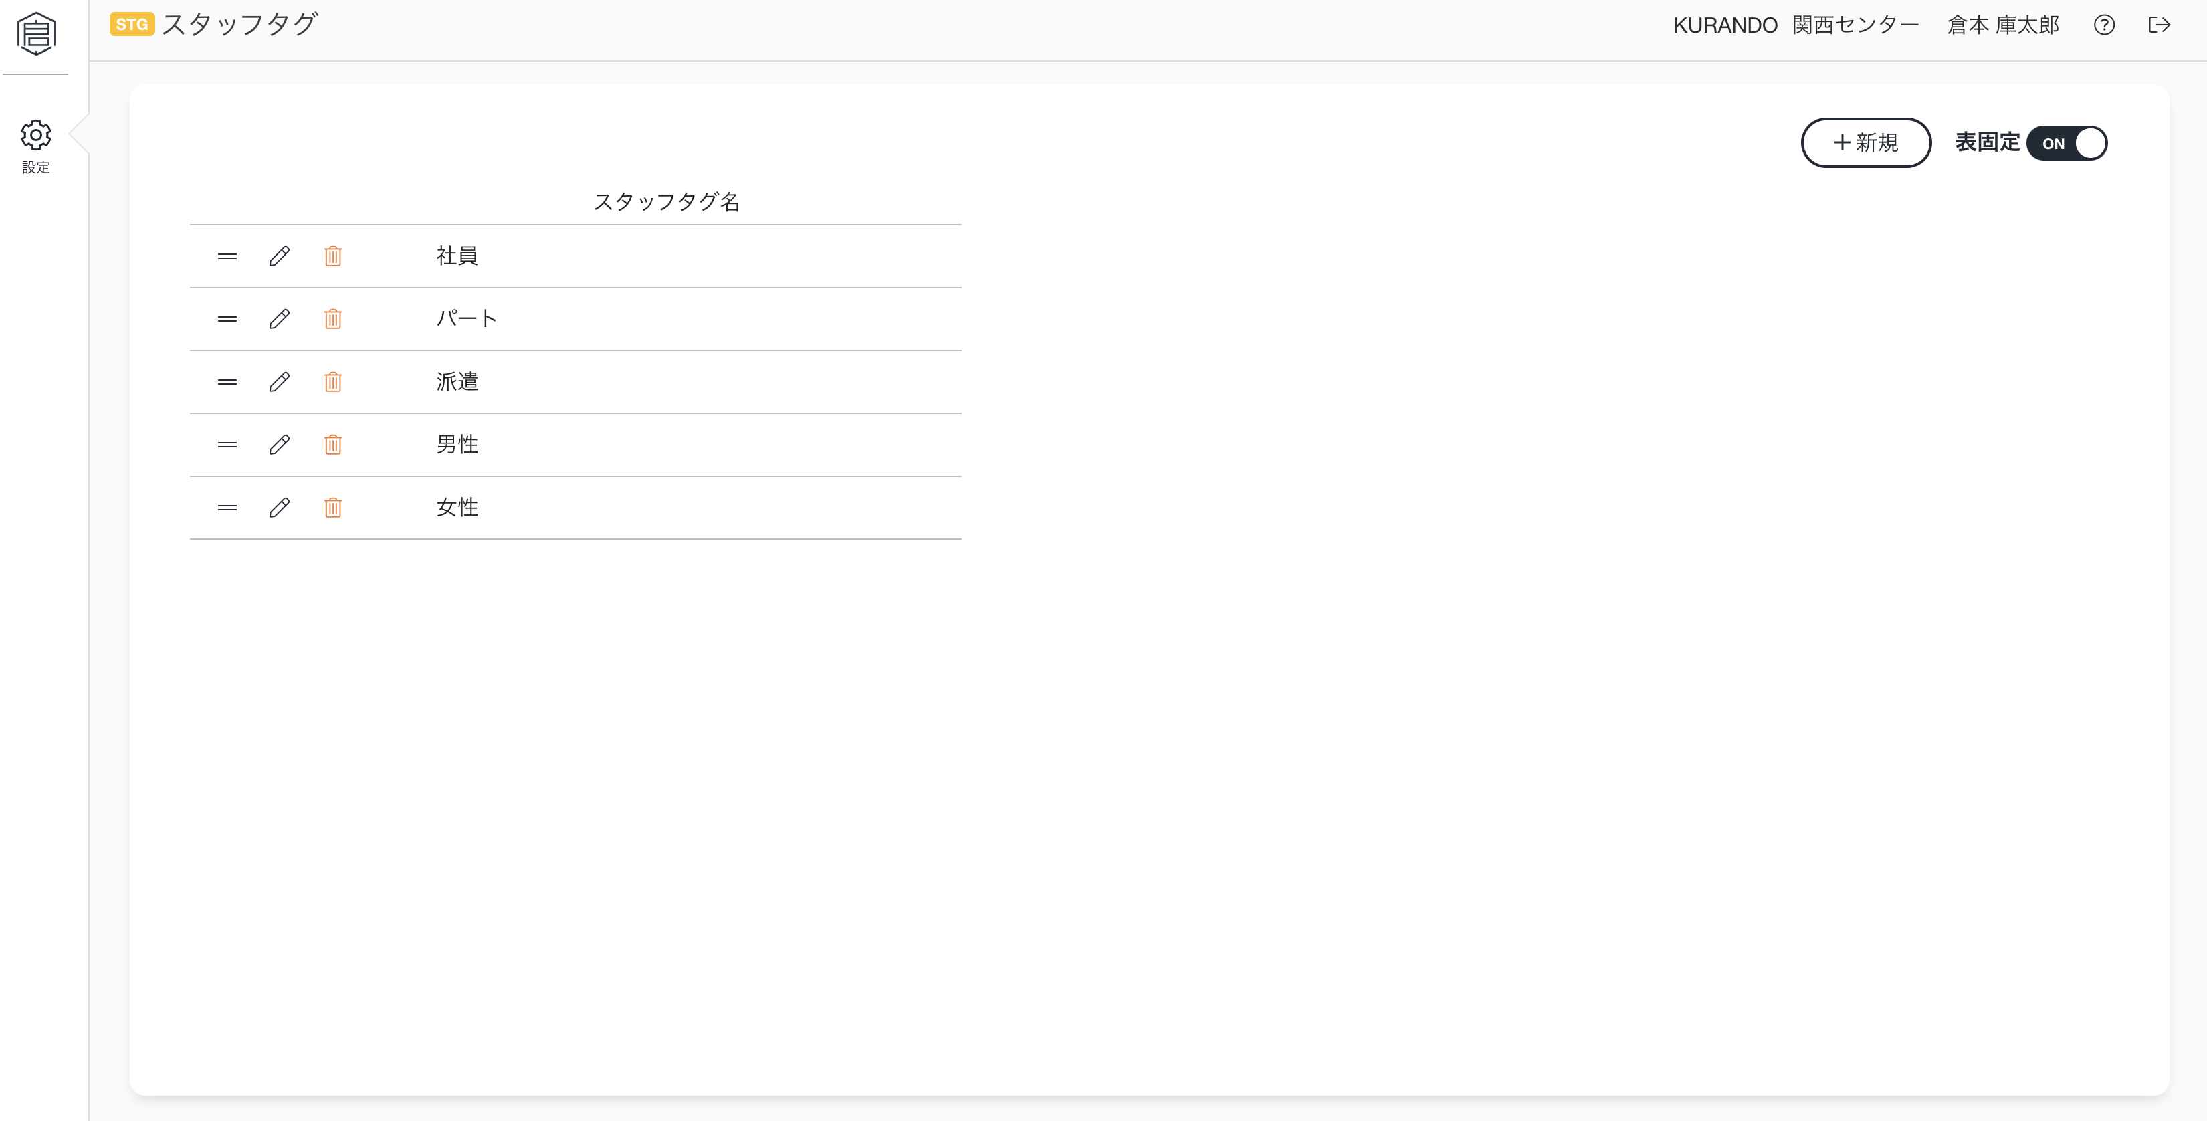Image resolution: width=2207 pixels, height=1121 pixels.
Task: Edit the 女性 tag with pencil icon
Action: click(x=280, y=508)
